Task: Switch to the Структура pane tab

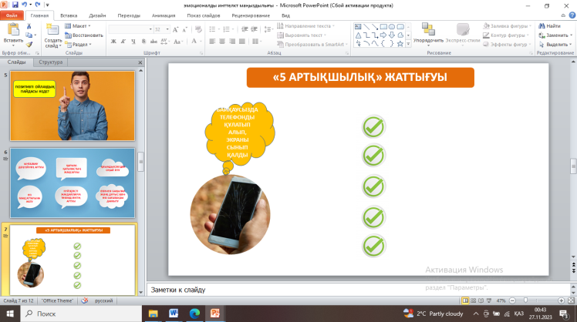Action: (51, 62)
